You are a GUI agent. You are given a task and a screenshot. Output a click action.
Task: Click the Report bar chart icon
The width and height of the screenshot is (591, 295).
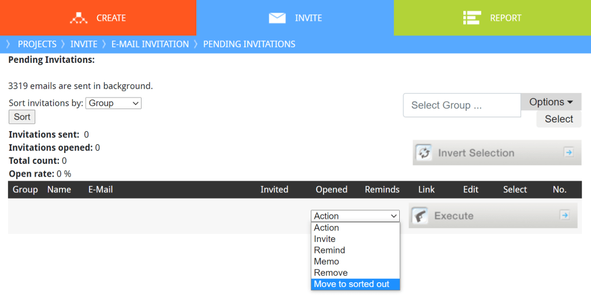472,18
